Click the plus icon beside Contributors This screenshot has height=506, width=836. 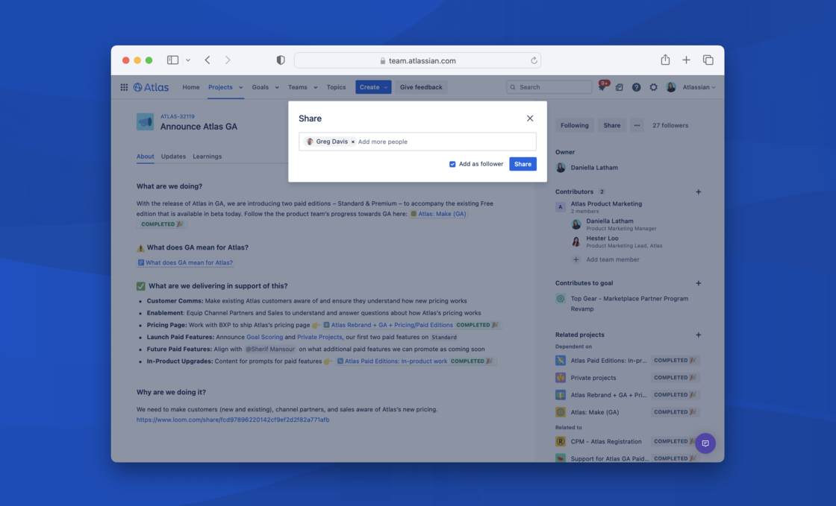[698, 192]
